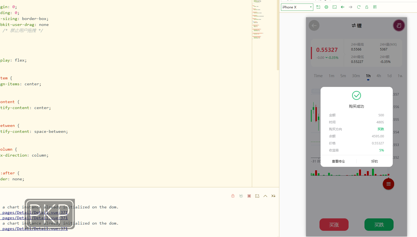
Task: Go back with the green left arrow
Action: point(343,7)
